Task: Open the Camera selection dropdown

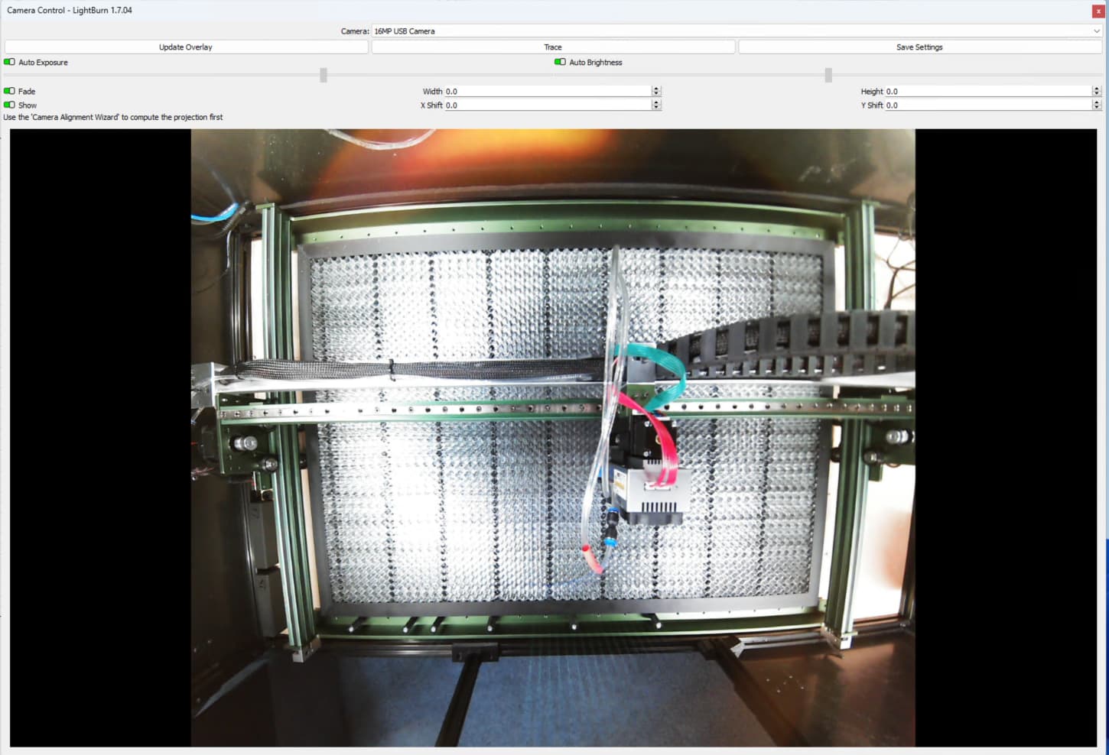Action: [737, 31]
